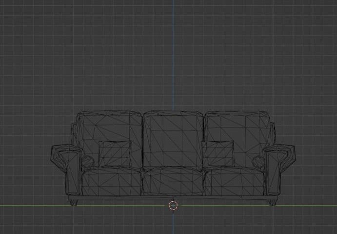Select the sofa's right armrest
The image size is (337, 234).
point(280,170)
